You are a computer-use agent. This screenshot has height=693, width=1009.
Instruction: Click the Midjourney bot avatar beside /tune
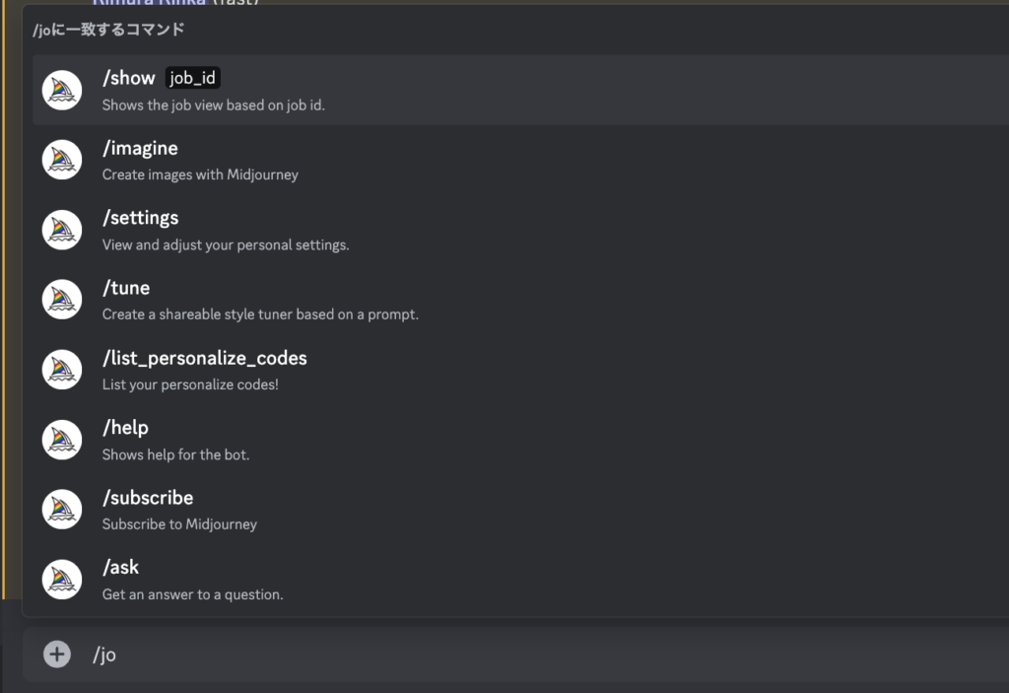point(62,299)
